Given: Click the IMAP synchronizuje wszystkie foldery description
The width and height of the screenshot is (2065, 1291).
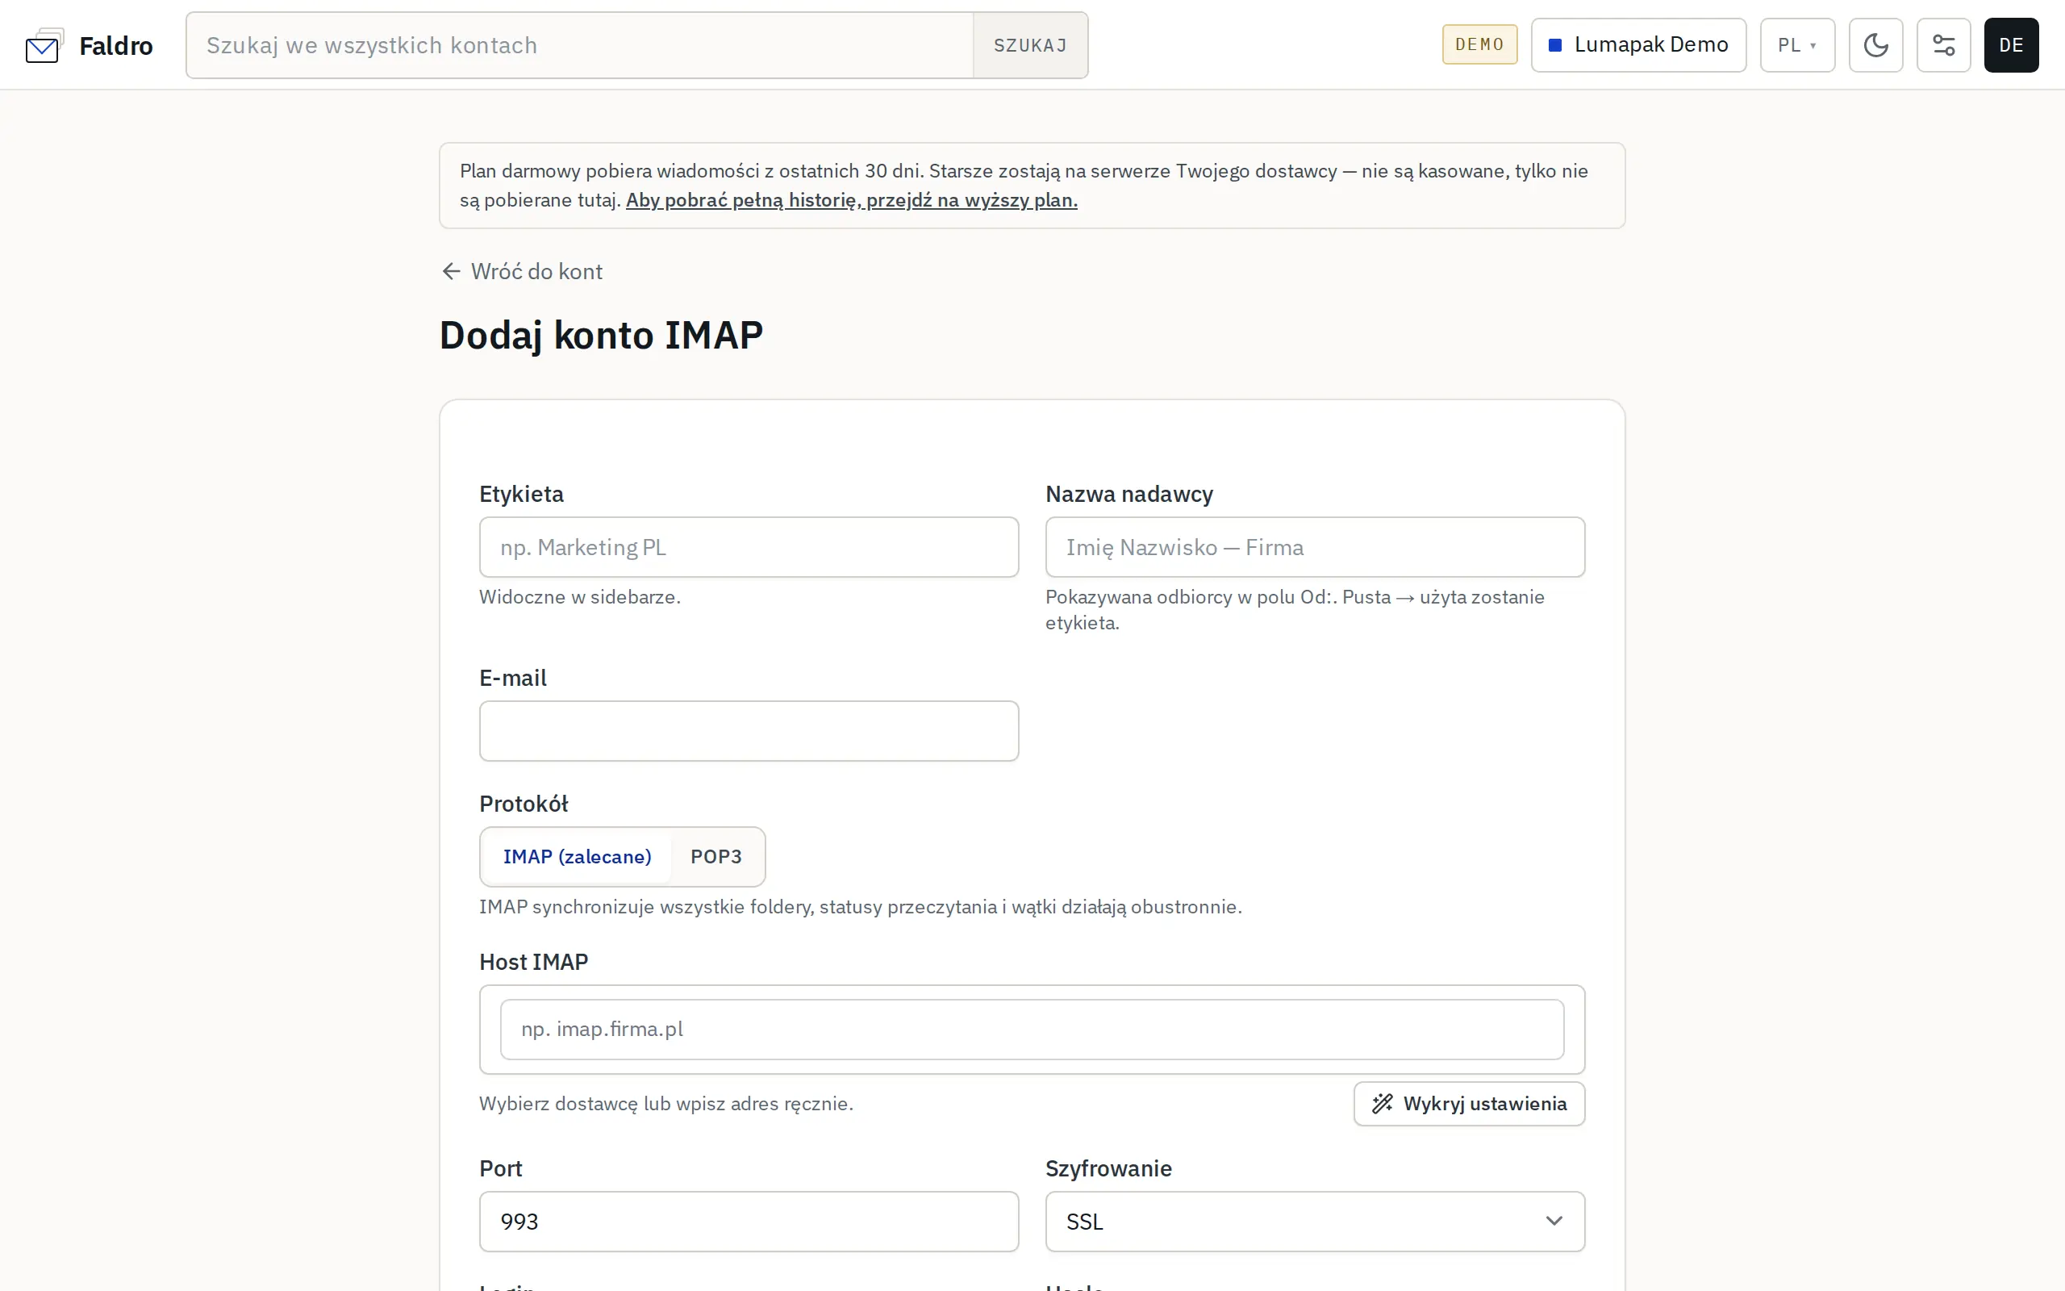Looking at the screenshot, I should point(860,907).
